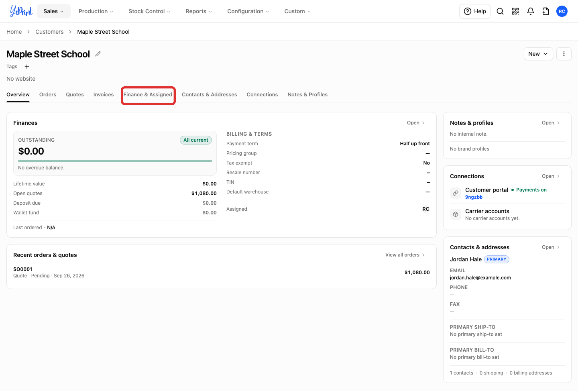Screen dimensions: 578x391
Task: Open the RC user avatar menu
Action: tap(562, 11)
